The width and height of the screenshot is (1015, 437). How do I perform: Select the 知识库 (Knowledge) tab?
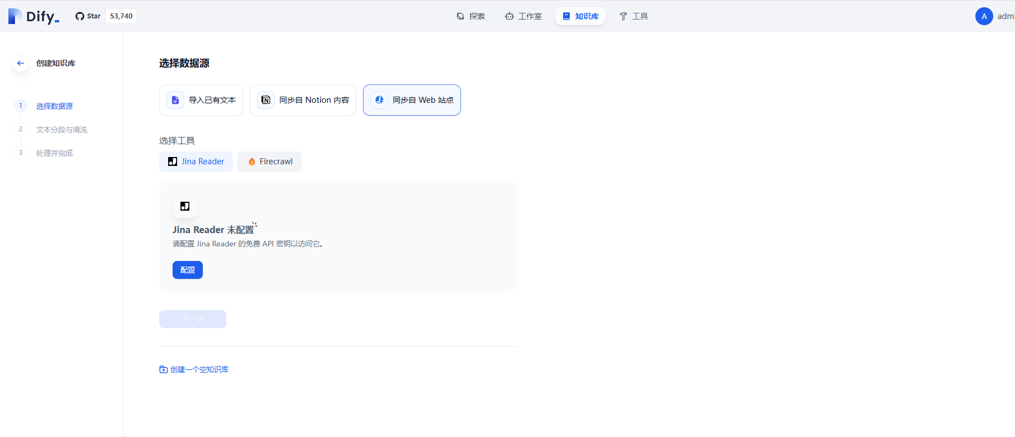(580, 16)
